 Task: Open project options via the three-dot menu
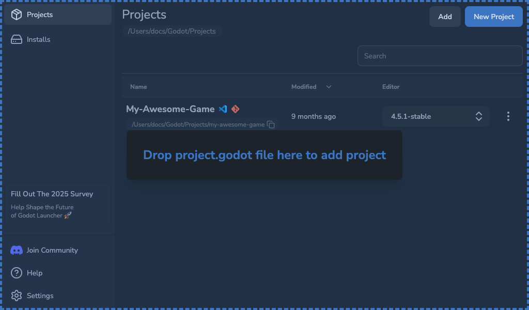pos(508,116)
